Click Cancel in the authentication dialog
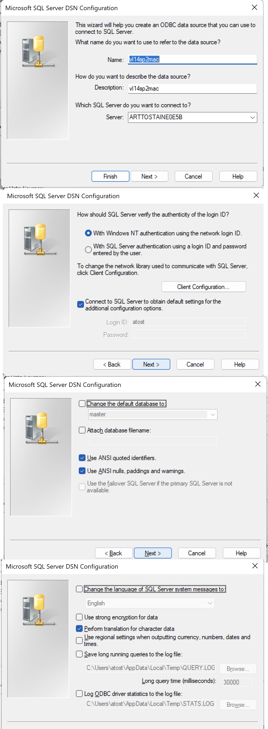 tap(195, 364)
